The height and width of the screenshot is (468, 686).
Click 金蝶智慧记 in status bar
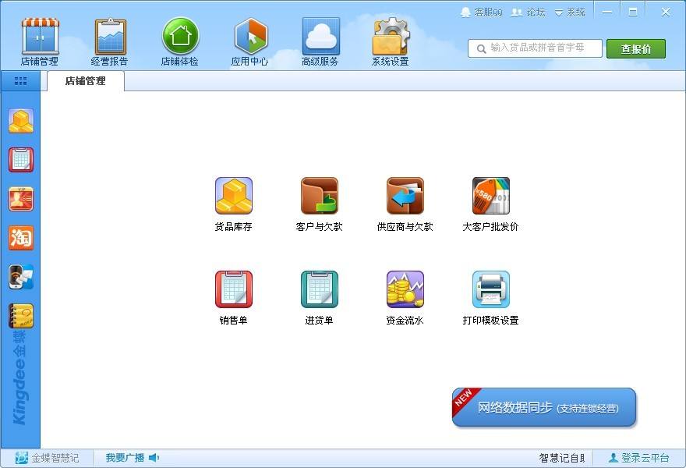tap(48, 458)
